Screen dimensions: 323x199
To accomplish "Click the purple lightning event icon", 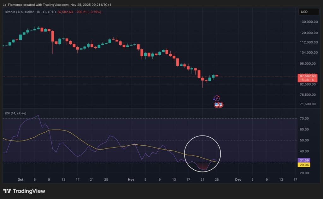I will pos(217,98).
